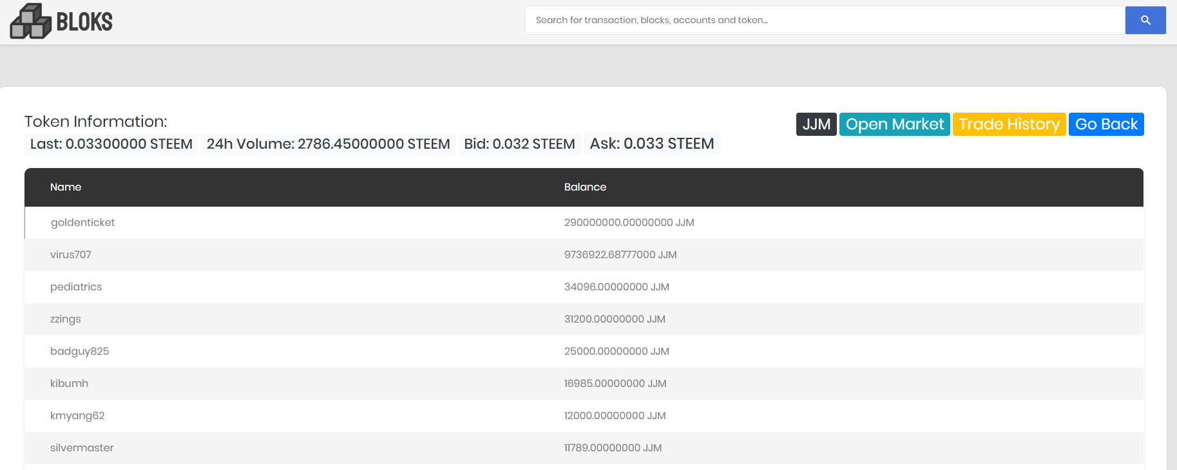The image size is (1177, 470).
Task: Open the zzings account
Action: [66, 319]
